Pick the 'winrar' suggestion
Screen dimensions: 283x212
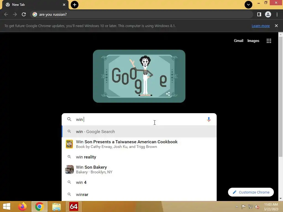coord(139,195)
